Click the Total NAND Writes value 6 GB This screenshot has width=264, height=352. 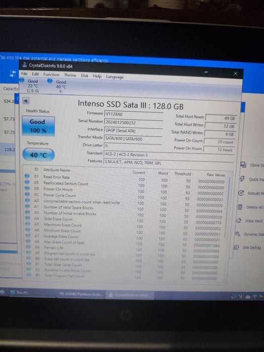pos(220,134)
